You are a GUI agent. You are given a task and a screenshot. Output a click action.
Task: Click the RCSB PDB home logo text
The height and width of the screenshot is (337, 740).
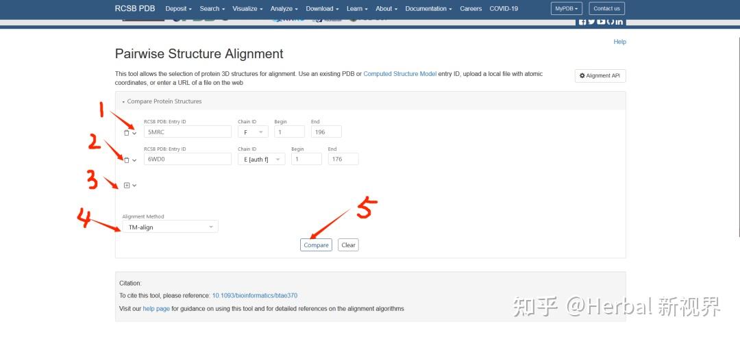click(135, 8)
